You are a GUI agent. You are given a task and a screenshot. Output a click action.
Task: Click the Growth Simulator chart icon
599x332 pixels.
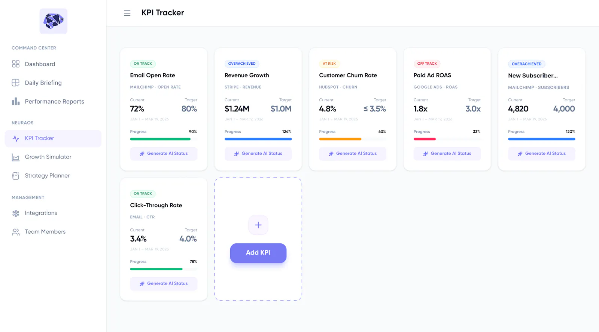(x=16, y=157)
